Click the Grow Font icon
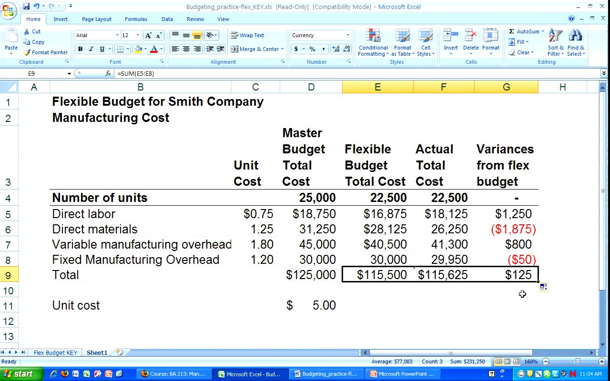The image size is (610, 381). (x=148, y=36)
